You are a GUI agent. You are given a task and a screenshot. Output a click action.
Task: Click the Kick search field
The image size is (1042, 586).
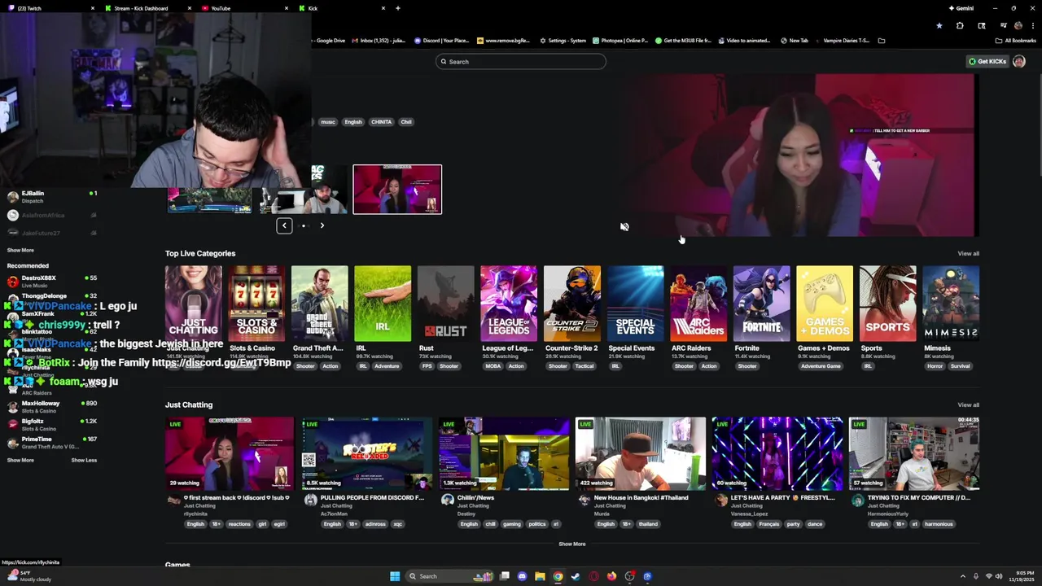pyautogui.click(x=521, y=61)
